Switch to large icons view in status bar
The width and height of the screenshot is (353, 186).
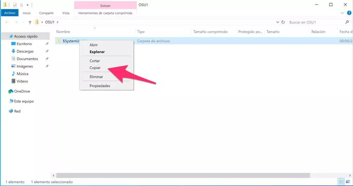click(x=348, y=182)
